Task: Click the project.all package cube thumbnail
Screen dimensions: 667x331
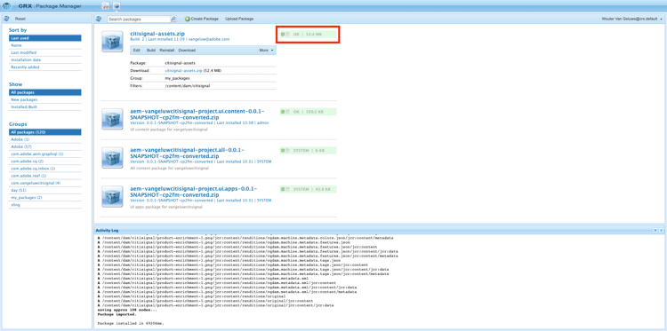Action: tap(112, 158)
